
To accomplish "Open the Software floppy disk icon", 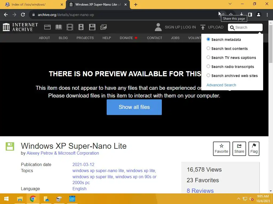I will point(92,27).
